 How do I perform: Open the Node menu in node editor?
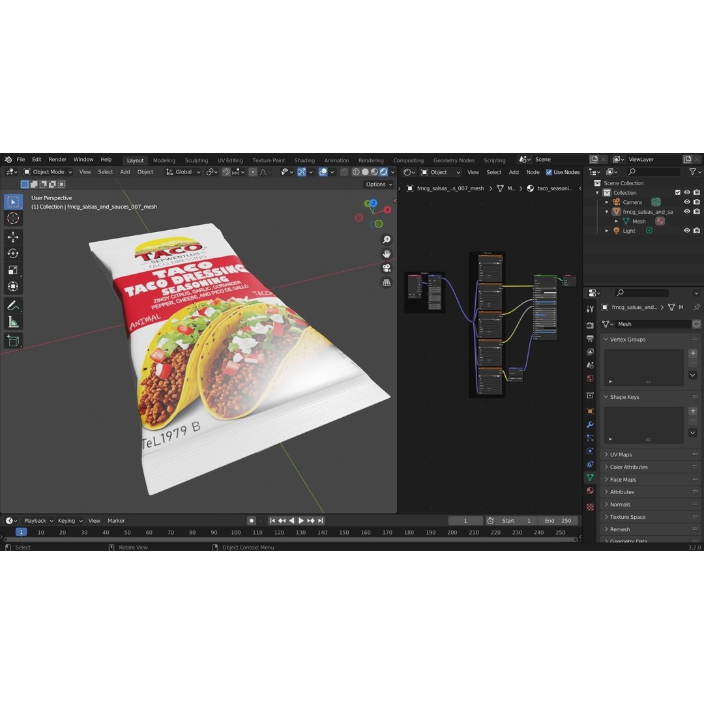click(533, 172)
